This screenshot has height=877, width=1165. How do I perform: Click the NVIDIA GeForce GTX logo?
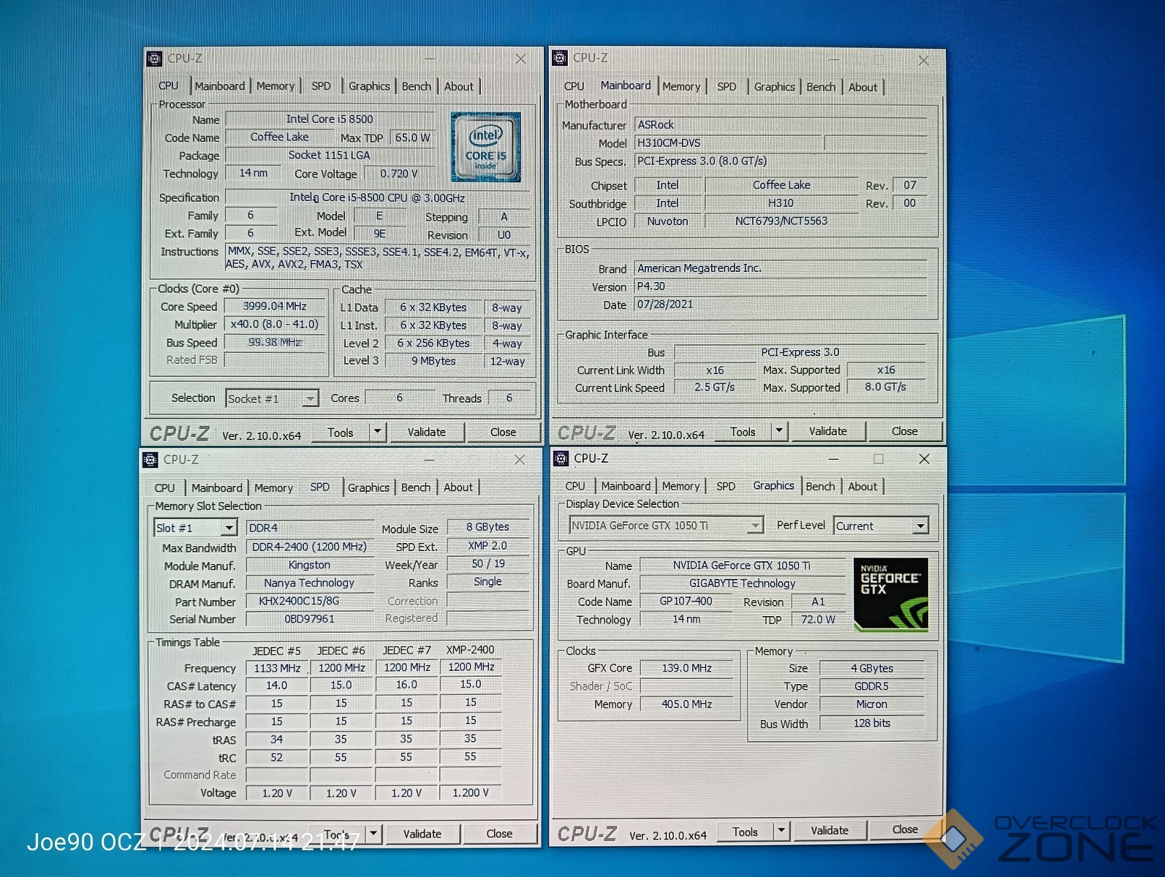tap(890, 594)
